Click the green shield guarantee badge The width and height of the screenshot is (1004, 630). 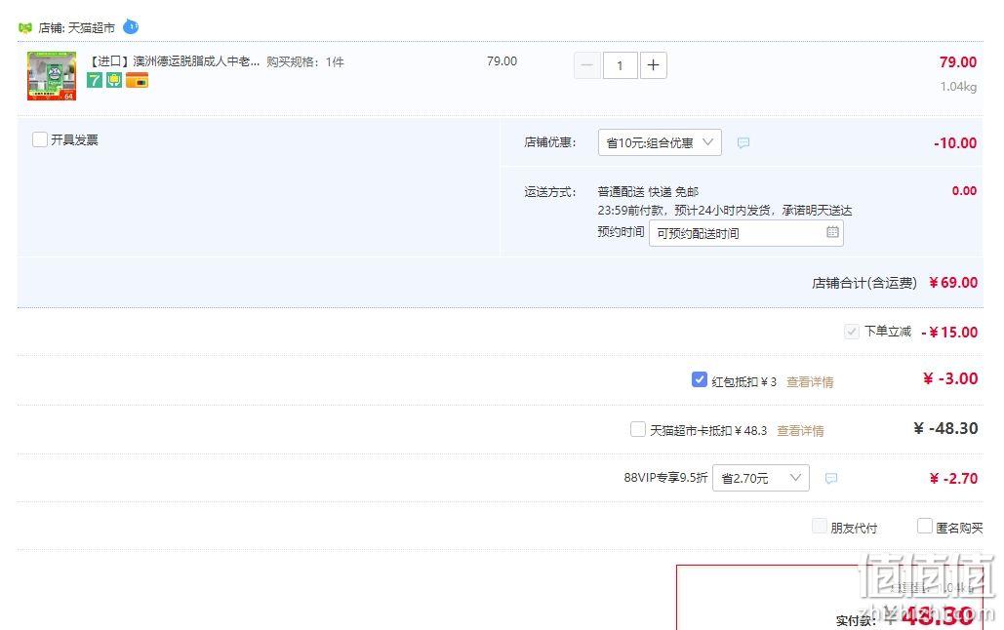click(x=114, y=80)
